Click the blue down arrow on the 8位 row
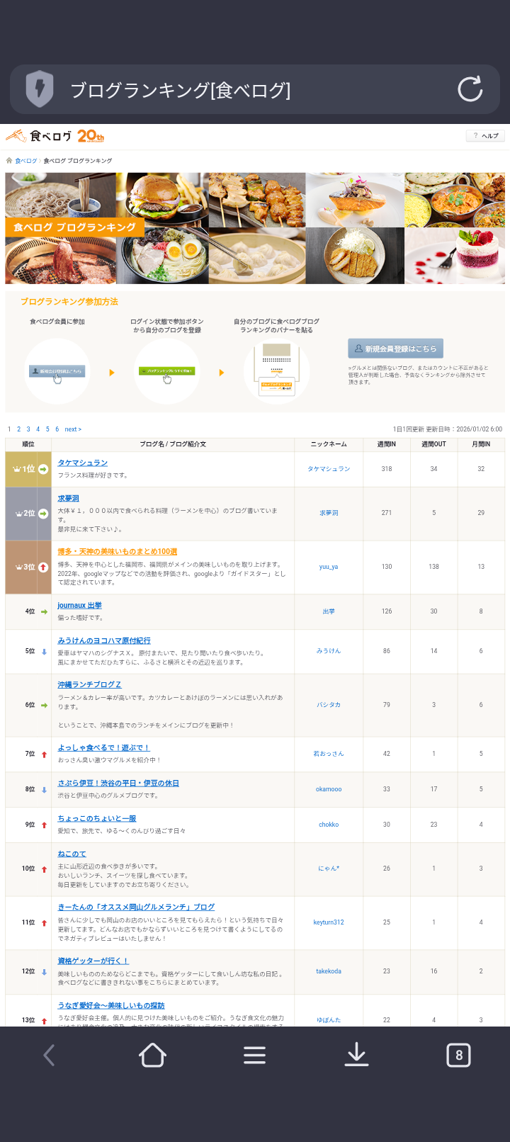Screen dimensions: 510x1142 [44, 789]
